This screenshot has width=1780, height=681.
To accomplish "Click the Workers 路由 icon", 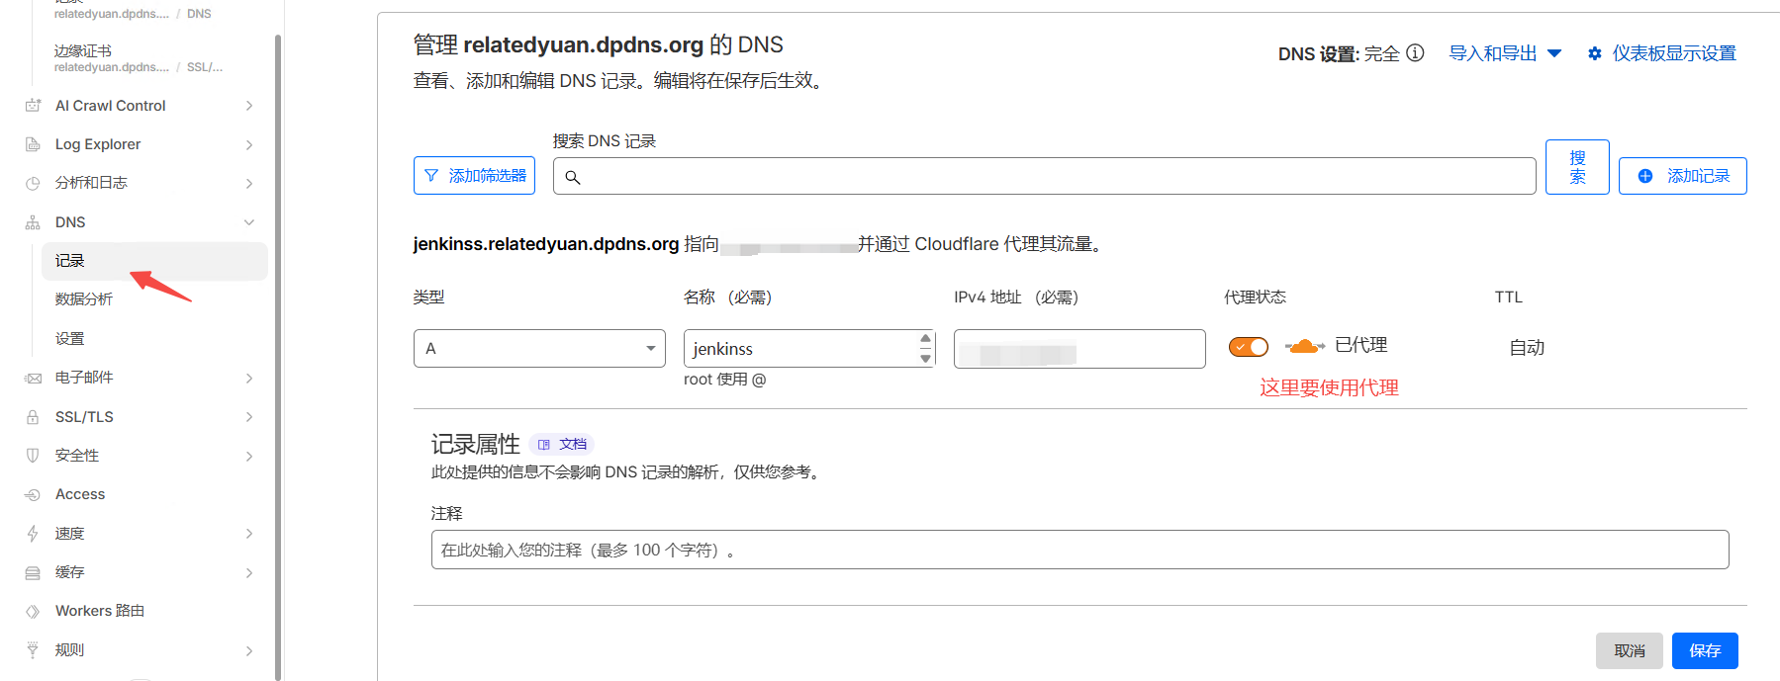I will (x=33, y=611).
